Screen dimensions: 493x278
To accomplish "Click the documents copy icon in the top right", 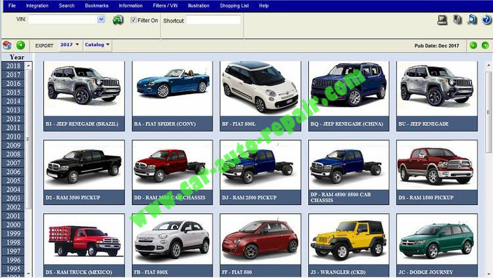I will (458, 20).
